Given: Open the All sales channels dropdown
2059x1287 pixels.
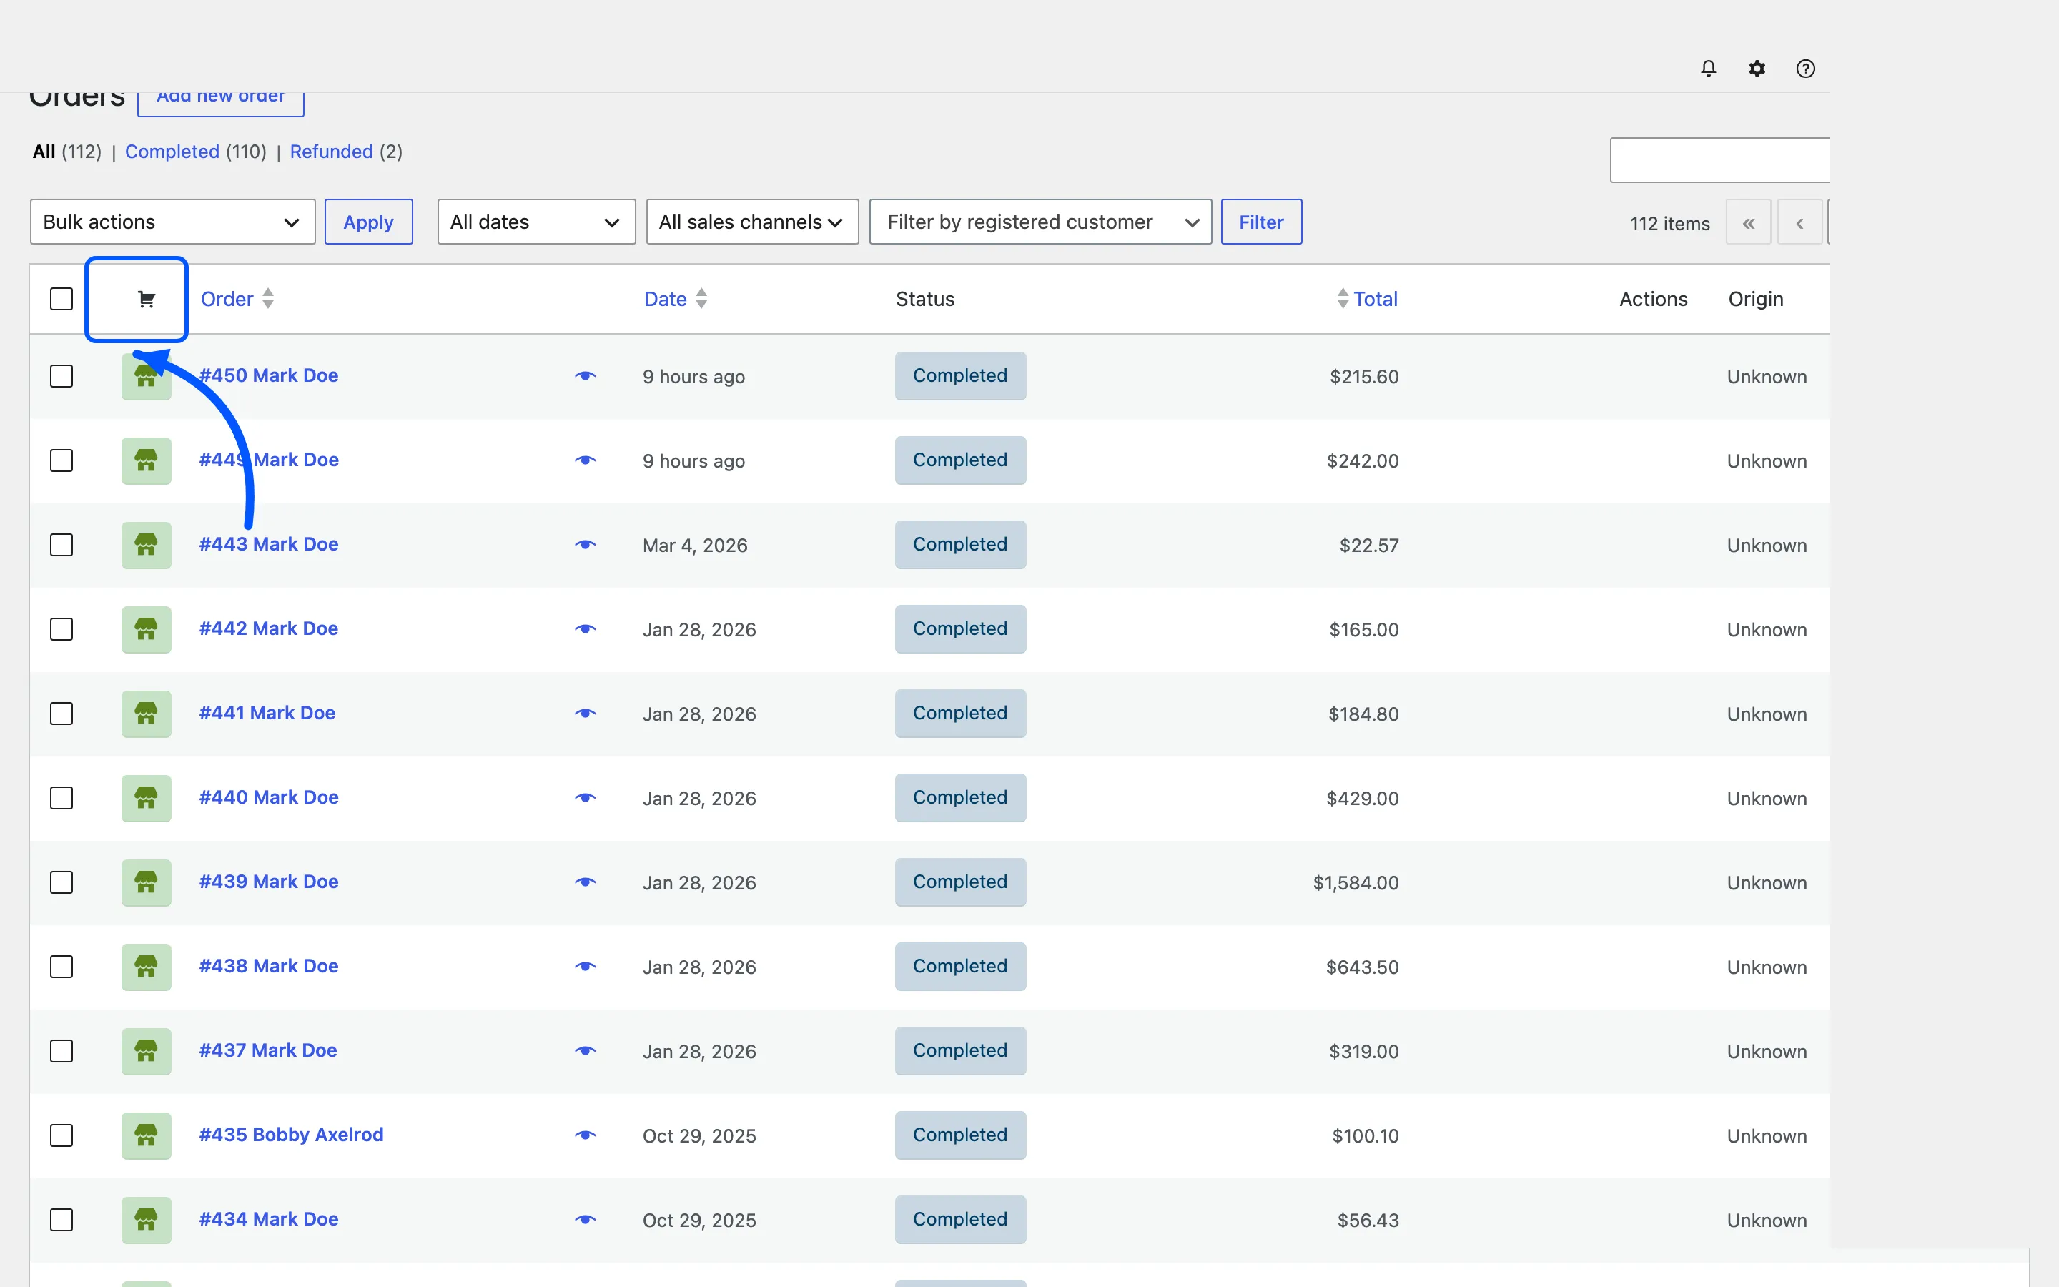Looking at the screenshot, I should [x=752, y=222].
